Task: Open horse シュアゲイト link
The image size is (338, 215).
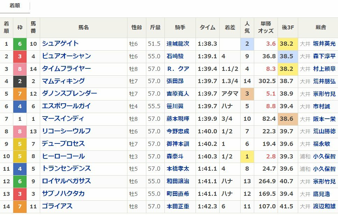Action: point(60,44)
